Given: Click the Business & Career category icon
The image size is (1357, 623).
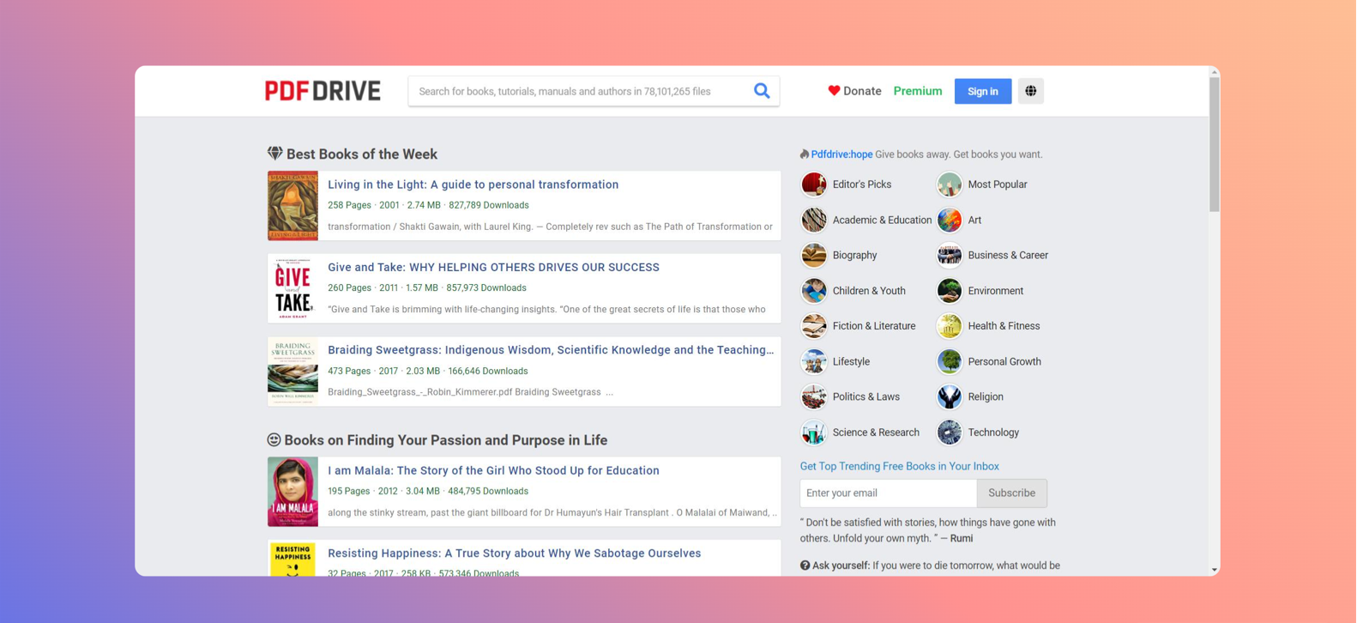Looking at the screenshot, I should tap(950, 255).
